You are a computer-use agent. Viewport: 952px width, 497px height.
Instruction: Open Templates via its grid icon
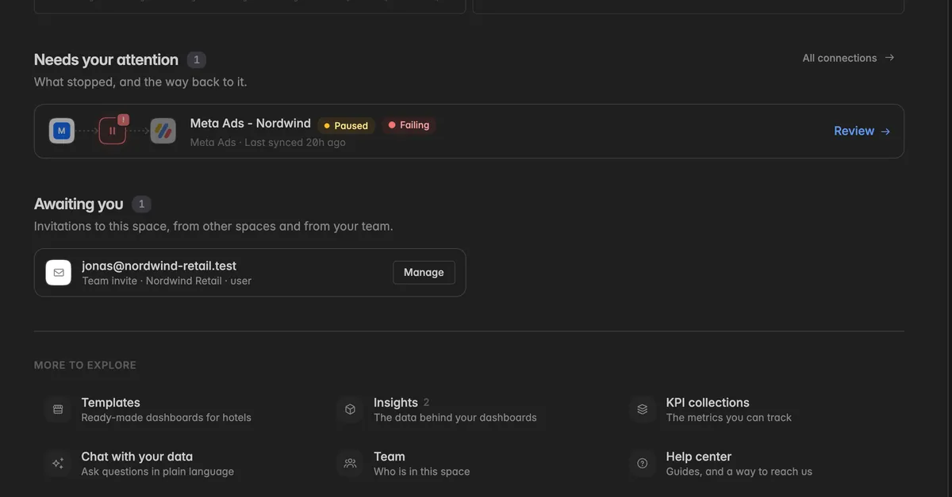(x=58, y=410)
